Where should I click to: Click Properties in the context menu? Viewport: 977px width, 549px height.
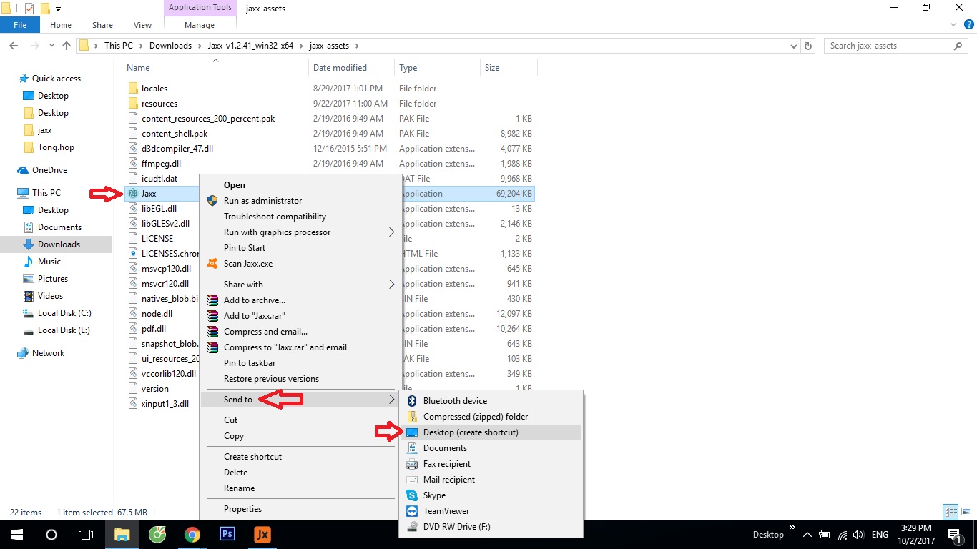coord(242,509)
